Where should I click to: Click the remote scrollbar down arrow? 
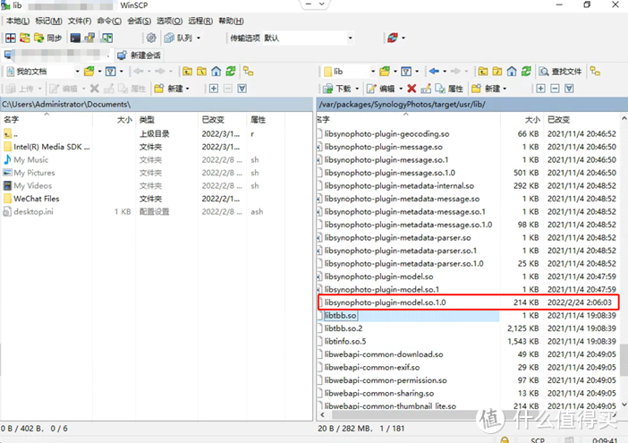coord(624,405)
